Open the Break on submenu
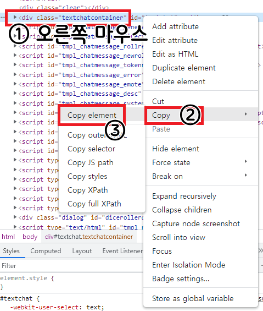Screen dimensions: 263x311 click(x=200, y=176)
